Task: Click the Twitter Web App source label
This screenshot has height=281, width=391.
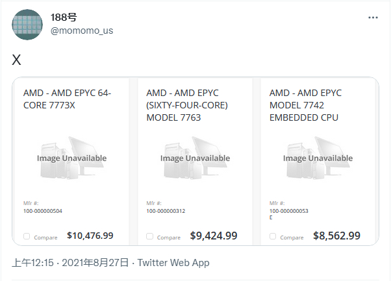Action: click(x=173, y=263)
